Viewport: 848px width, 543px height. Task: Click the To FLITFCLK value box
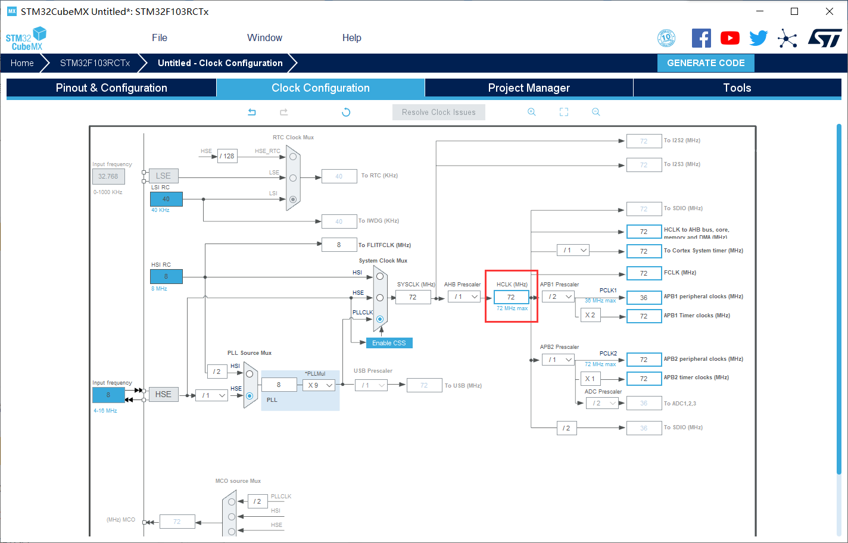click(339, 245)
